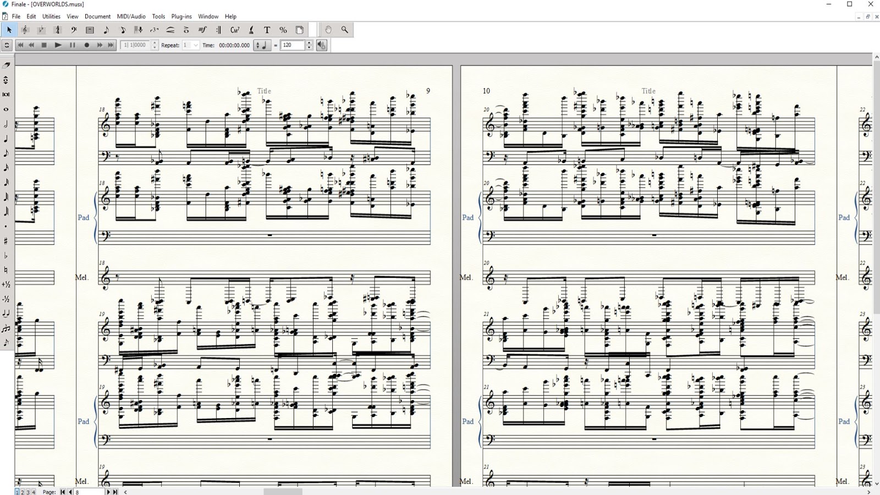The height and width of the screenshot is (495, 880).
Task: Pick the Smart Shape slur tool
Action: 170,30
